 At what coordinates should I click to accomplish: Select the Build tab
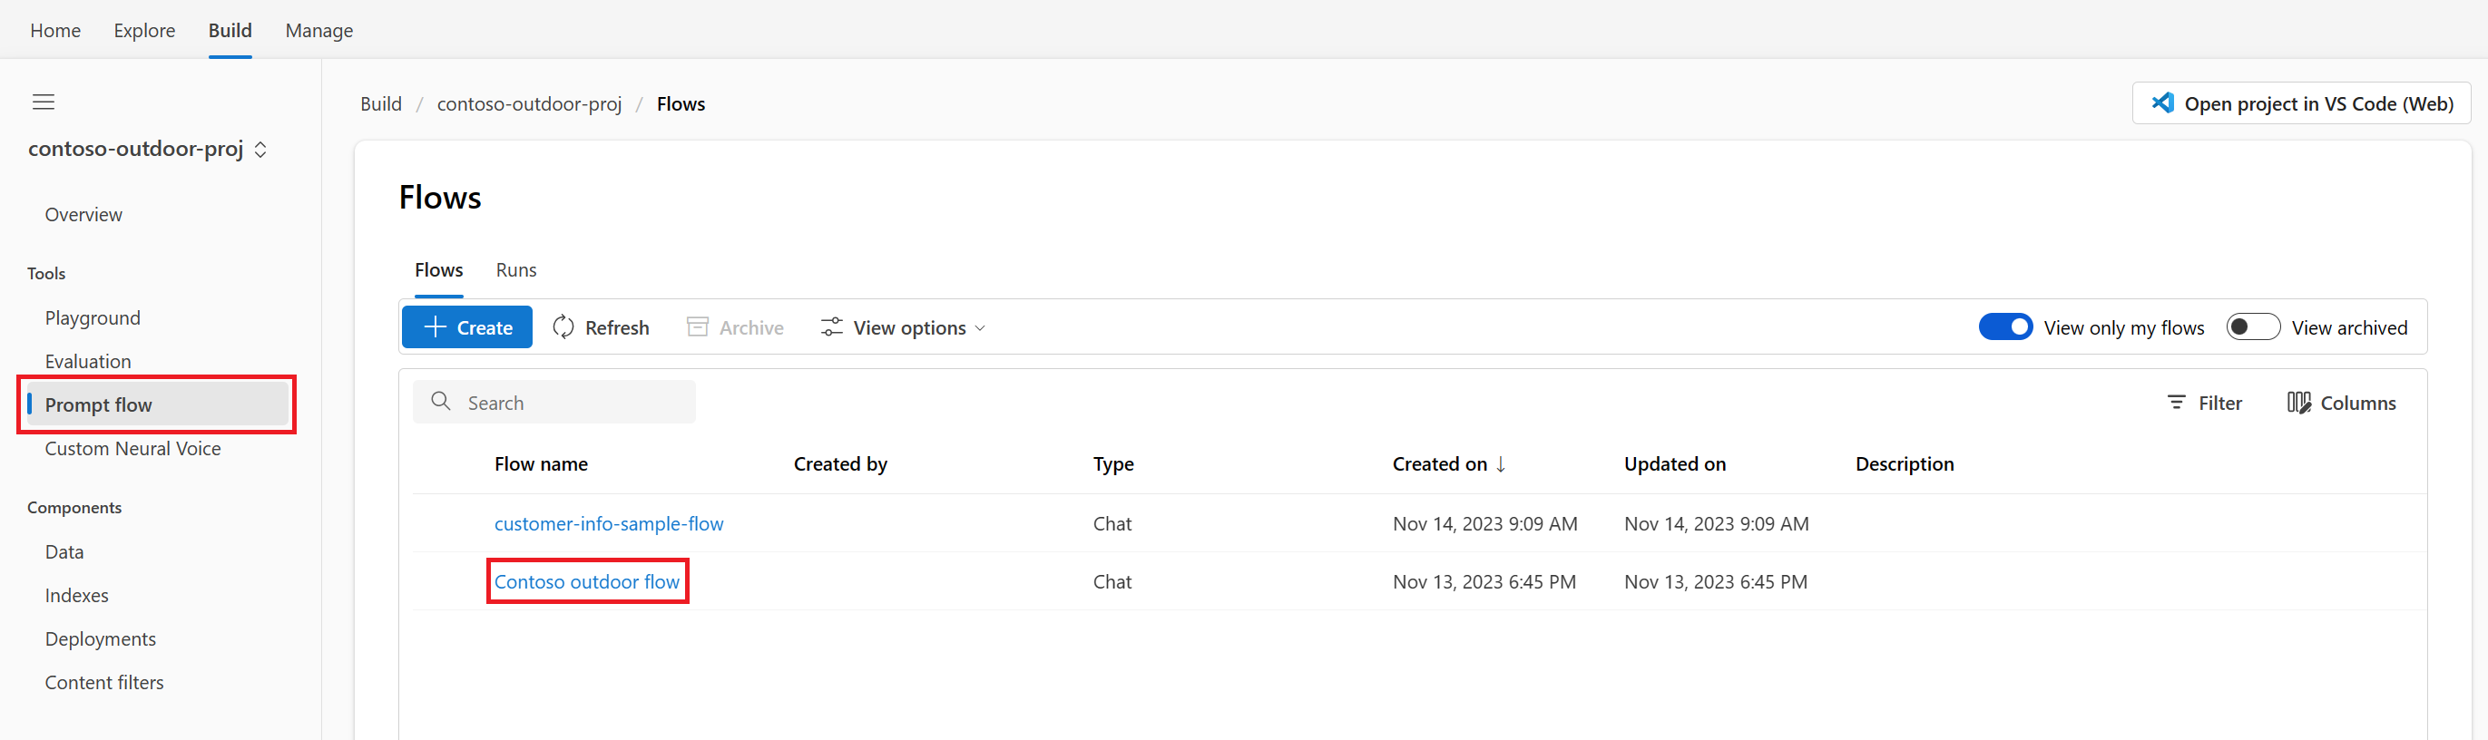click(230, 31)
